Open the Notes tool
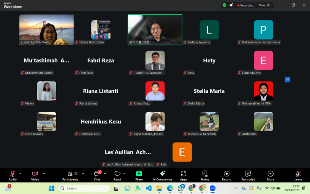This screenshot has height=194, width=310. [205, 175]
